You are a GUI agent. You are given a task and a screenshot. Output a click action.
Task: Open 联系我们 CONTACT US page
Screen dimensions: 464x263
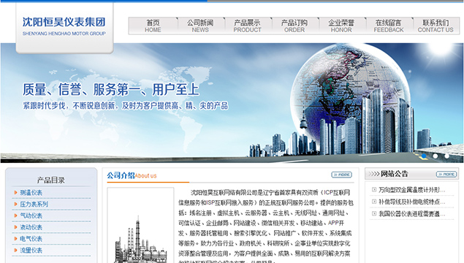pyautogui.click(x=436, y=26)
